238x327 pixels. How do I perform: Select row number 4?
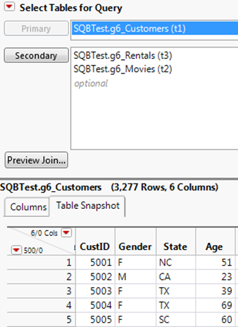[x=41, y=305]
